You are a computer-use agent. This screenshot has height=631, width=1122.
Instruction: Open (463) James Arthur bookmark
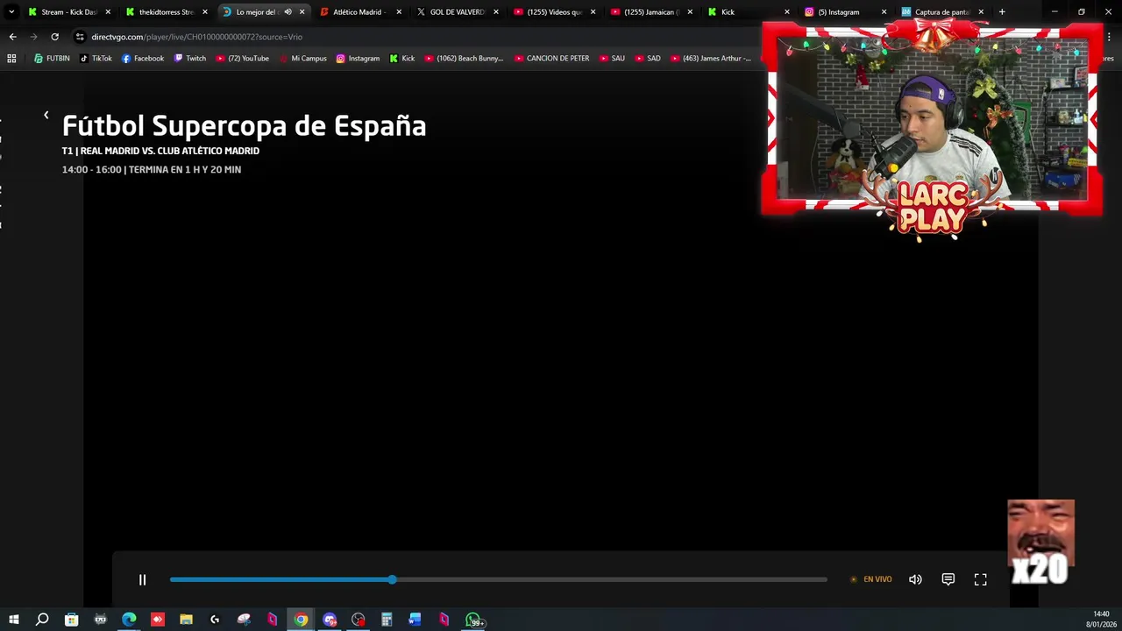pyautogui.click(x=711, y=59)
